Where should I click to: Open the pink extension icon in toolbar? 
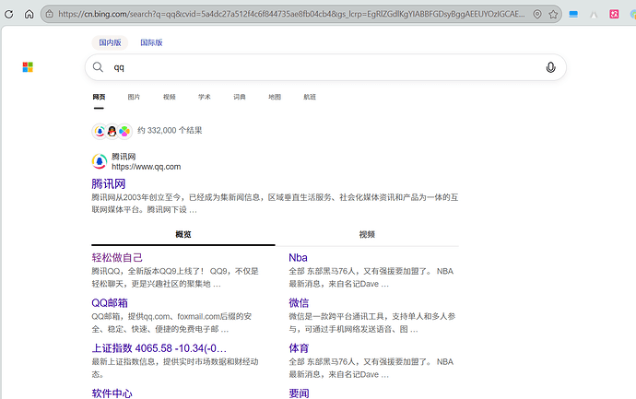coord(614,14)
